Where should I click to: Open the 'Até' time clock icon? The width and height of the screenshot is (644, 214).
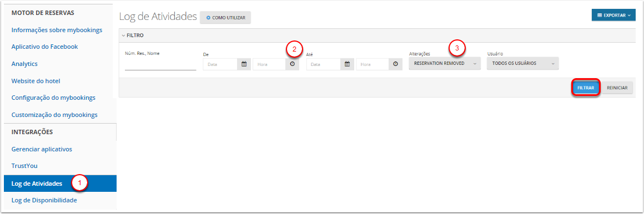click(x=395, y=64)
